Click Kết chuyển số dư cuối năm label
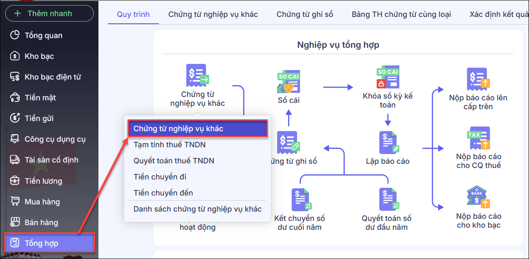Screen dimensions: 529x259 (300, 223)
